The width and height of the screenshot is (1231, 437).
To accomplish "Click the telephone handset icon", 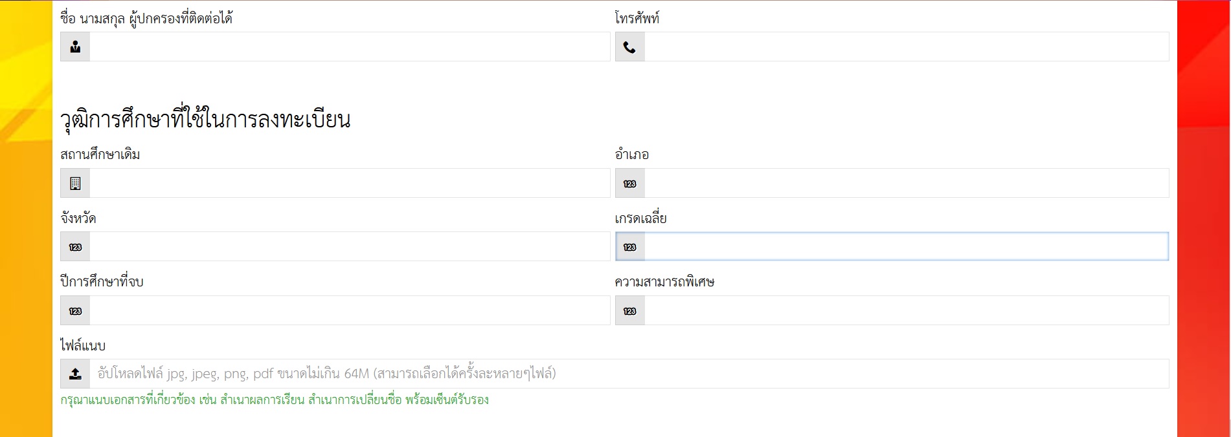I will click(629, 47).
